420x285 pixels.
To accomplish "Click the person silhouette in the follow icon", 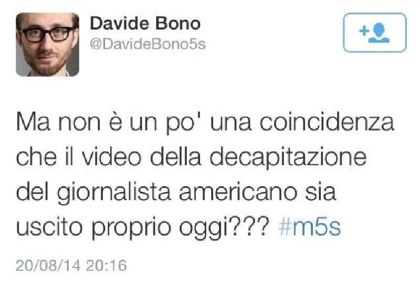I will point(379,33).
